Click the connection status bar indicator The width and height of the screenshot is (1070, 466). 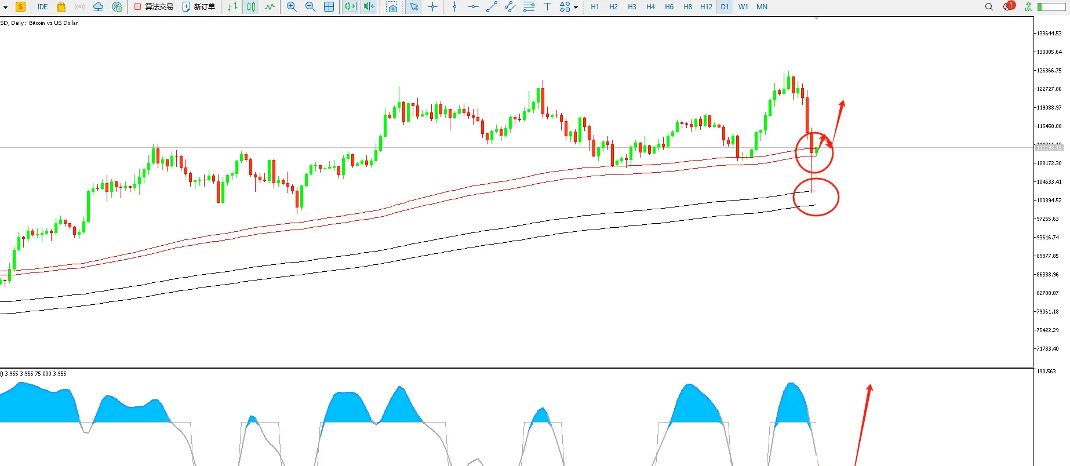pyautogui.click(x=1051, y=7)
